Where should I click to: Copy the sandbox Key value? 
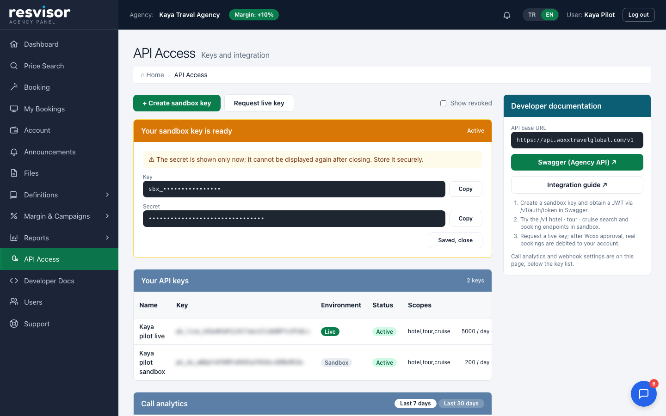[466, 189]
